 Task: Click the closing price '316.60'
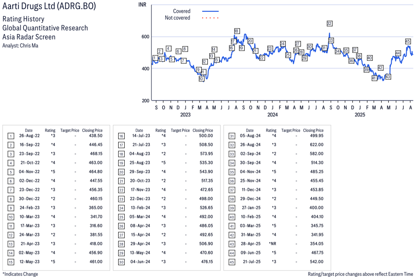pos(96,225)
